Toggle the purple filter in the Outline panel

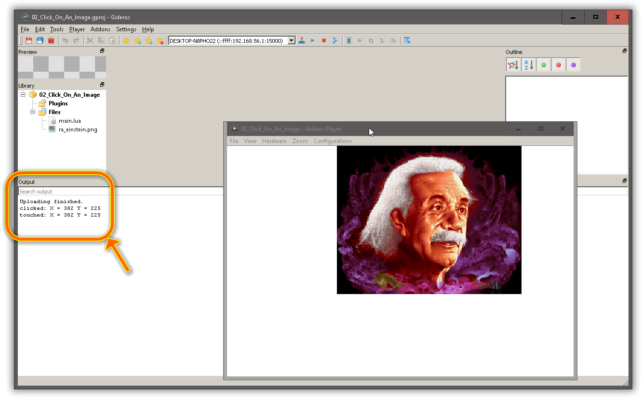573,64
